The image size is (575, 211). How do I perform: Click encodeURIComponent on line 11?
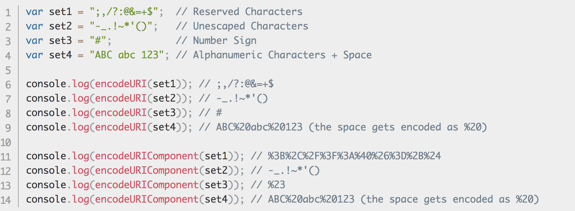pyautogui.click(x=147, y=156)
